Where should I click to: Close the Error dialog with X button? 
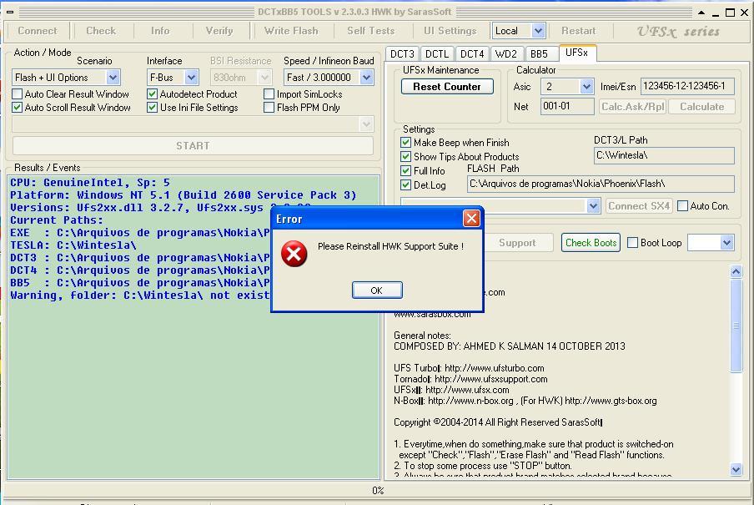click(471, 219)
